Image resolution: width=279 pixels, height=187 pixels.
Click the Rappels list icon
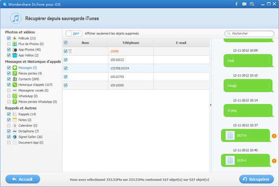tap(15, 114)
